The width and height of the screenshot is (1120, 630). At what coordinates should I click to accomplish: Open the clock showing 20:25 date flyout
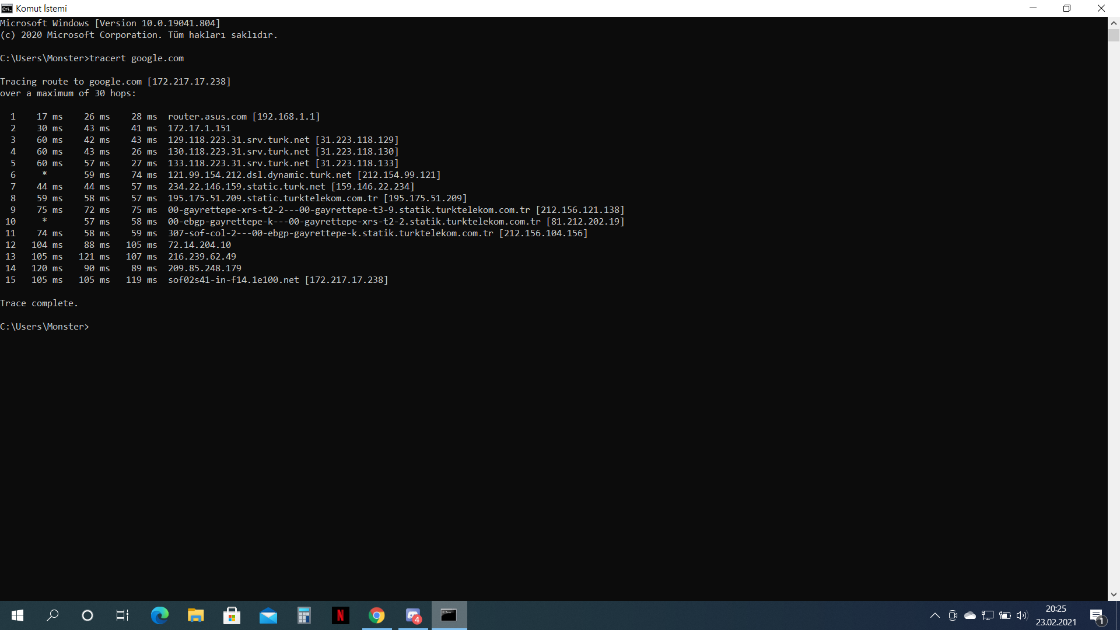(1056, 615)
